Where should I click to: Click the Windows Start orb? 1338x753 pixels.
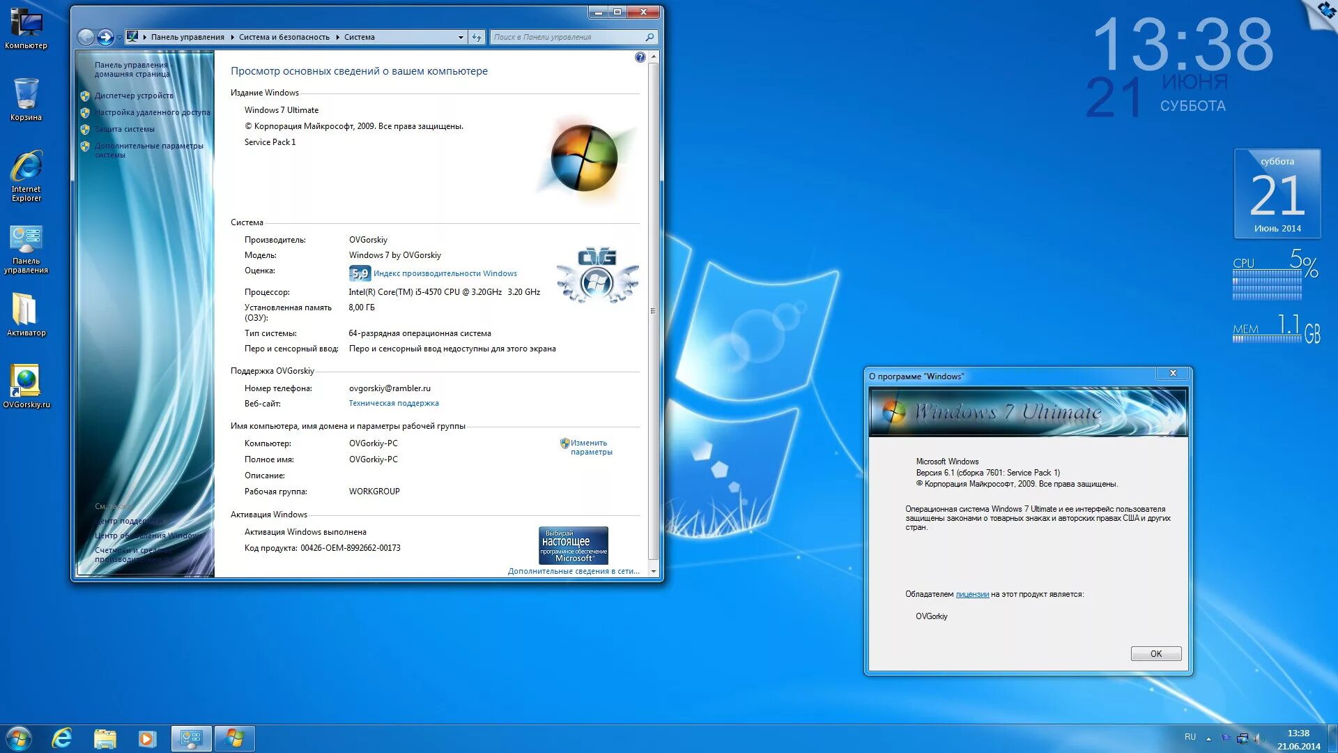(19, 738)
